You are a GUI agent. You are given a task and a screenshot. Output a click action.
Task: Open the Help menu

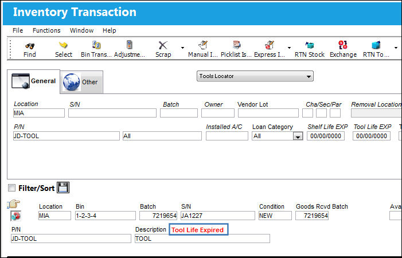click(x=109, y=30)
